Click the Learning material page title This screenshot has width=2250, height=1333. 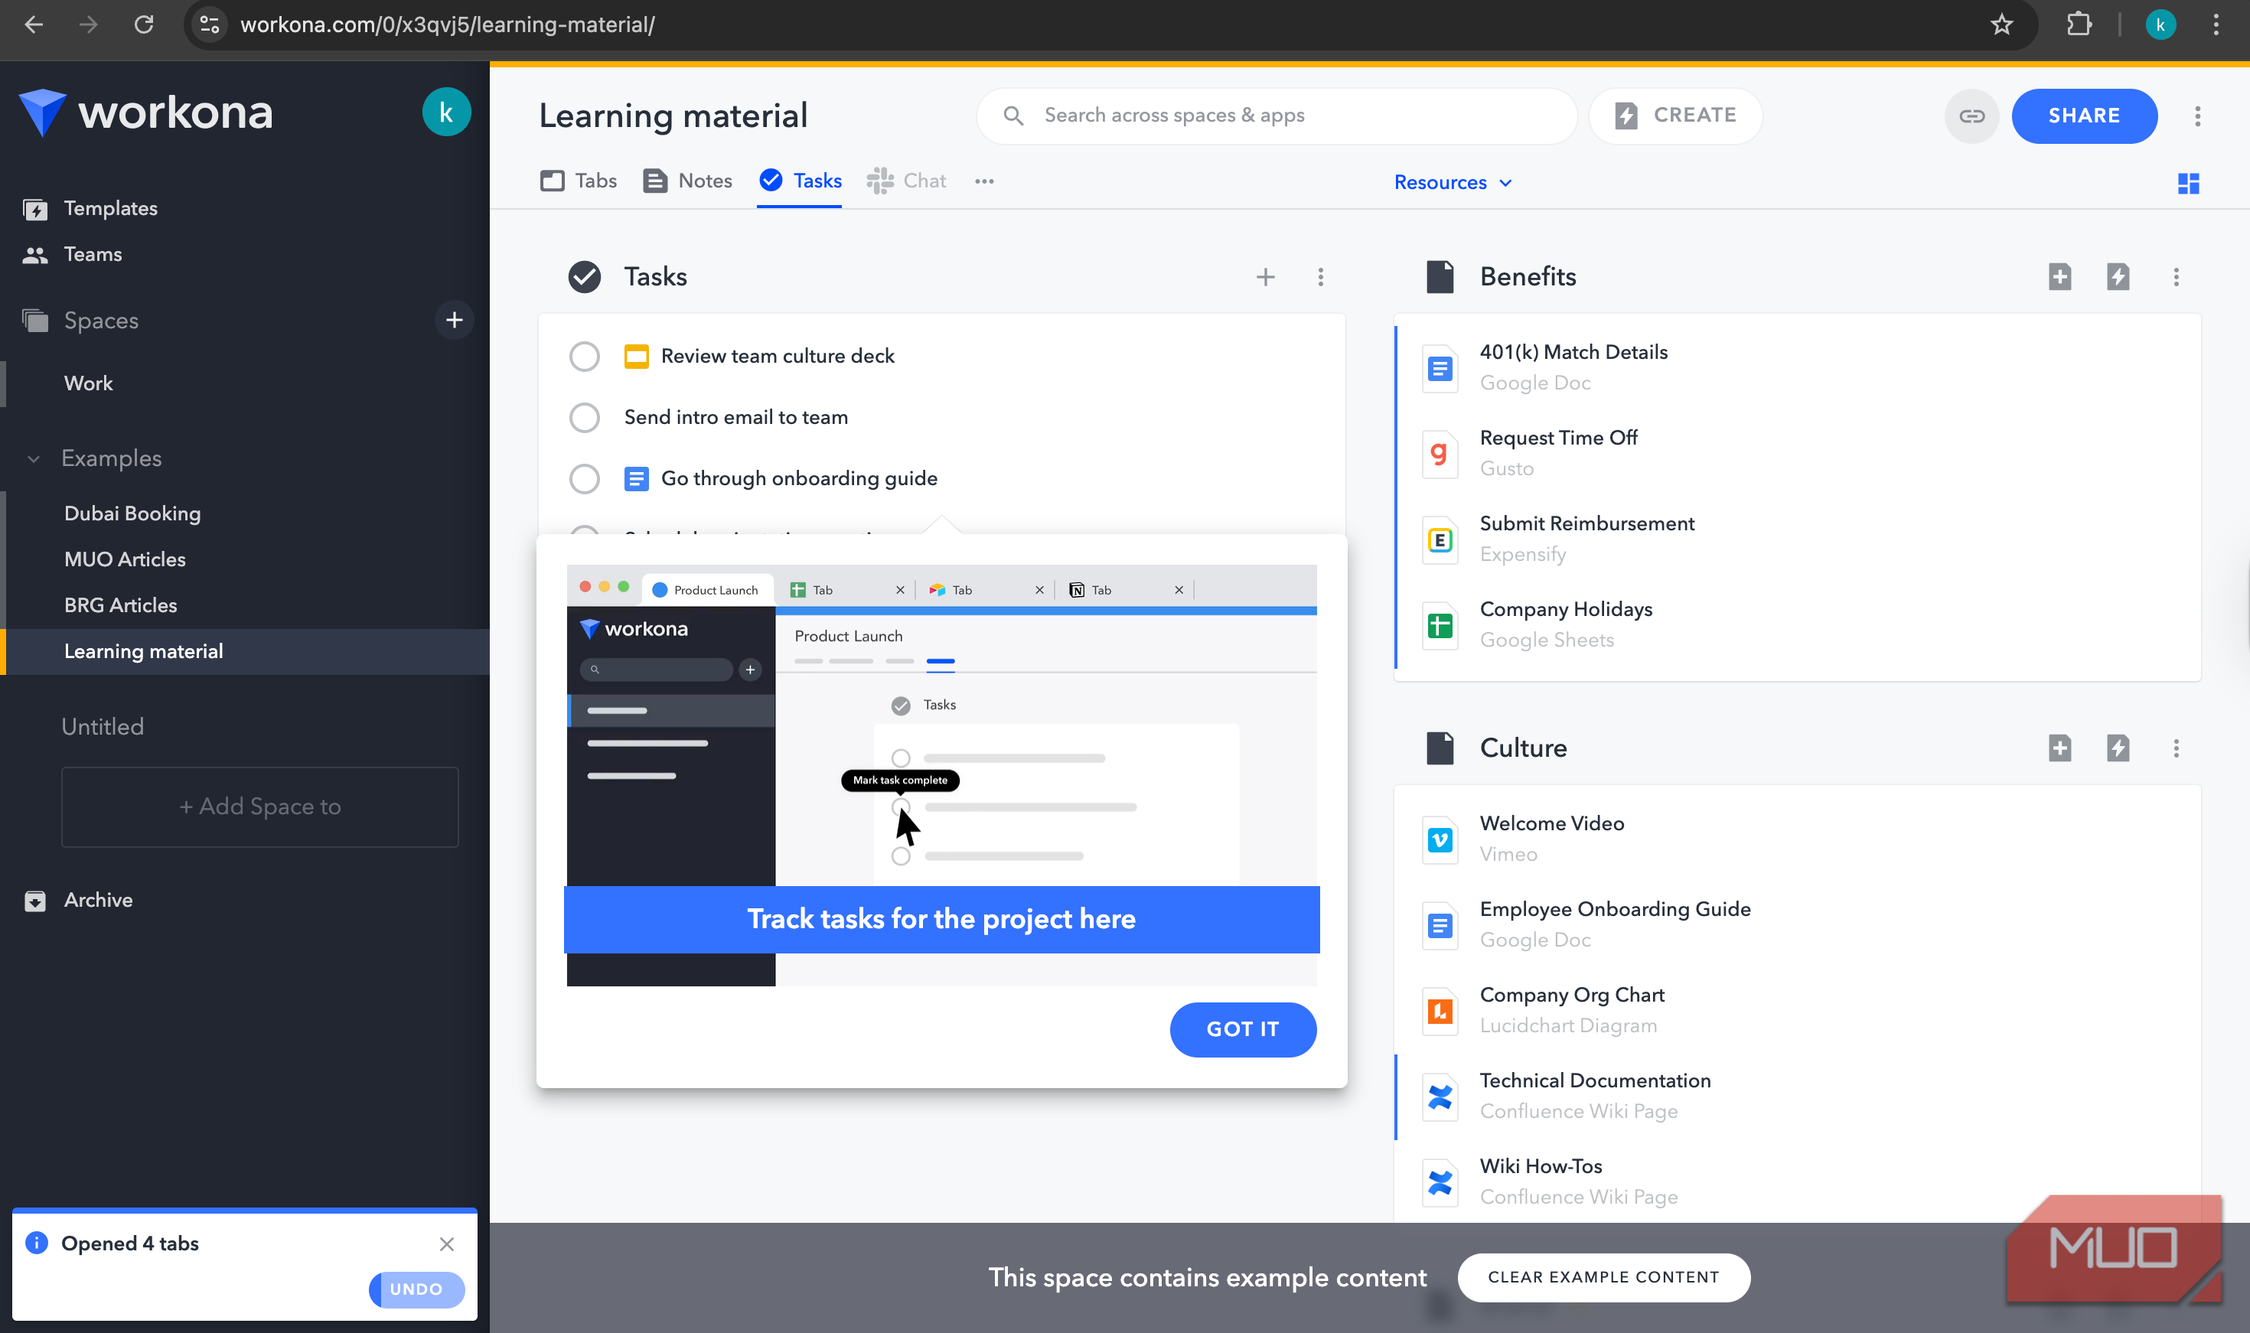click(x=673, y=116)
